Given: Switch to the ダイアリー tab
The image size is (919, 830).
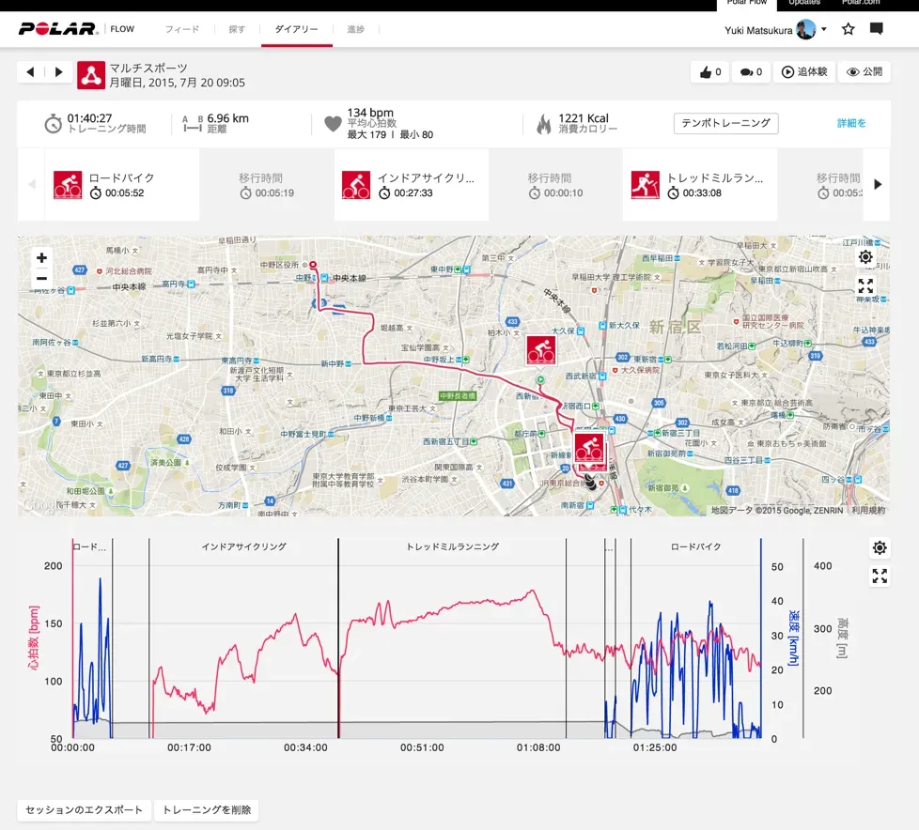Looking at the screenshot, I should tap(296, 29).
